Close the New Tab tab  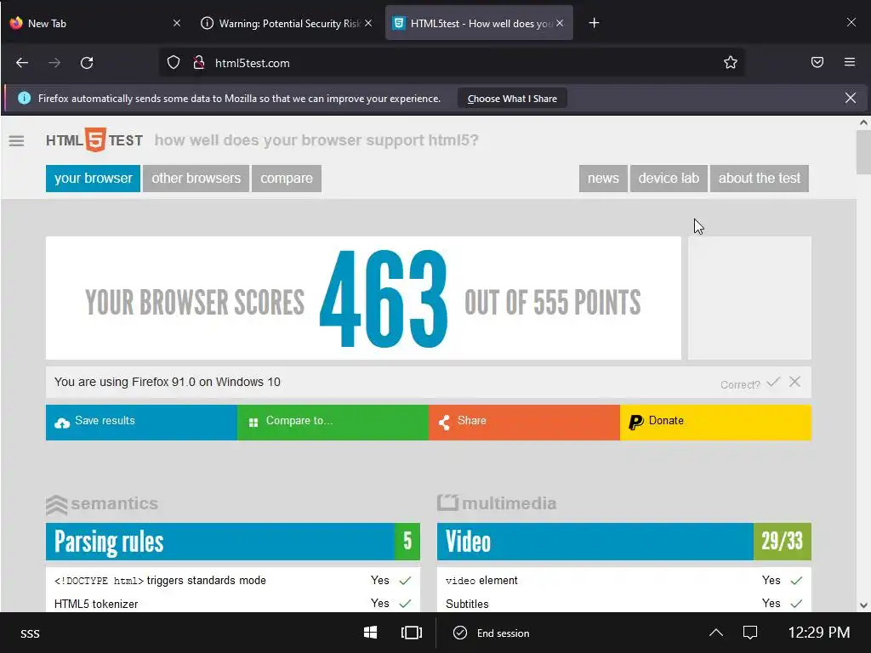[177, 23]
